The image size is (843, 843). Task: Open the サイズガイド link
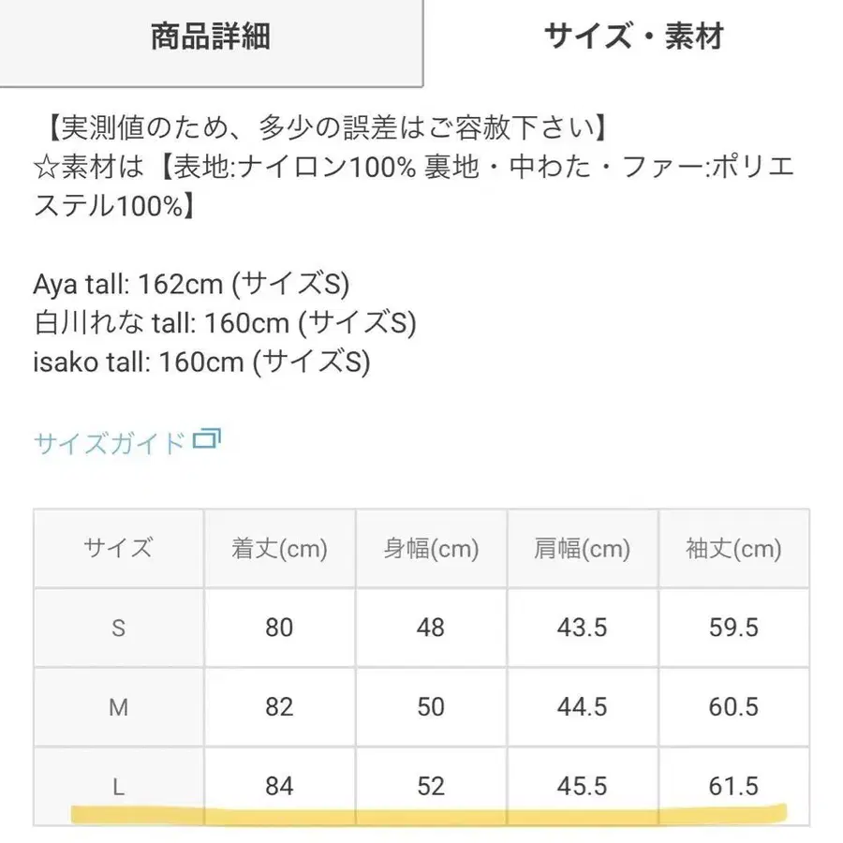point(110,442)
